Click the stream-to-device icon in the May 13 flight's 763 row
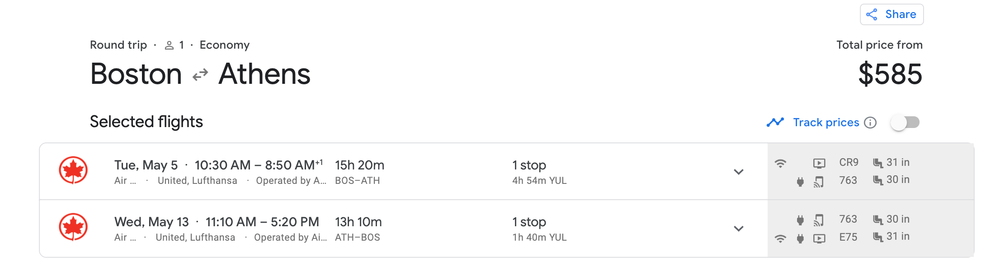The width and height of the screenshot is (1000, 265). click(819, 220)
